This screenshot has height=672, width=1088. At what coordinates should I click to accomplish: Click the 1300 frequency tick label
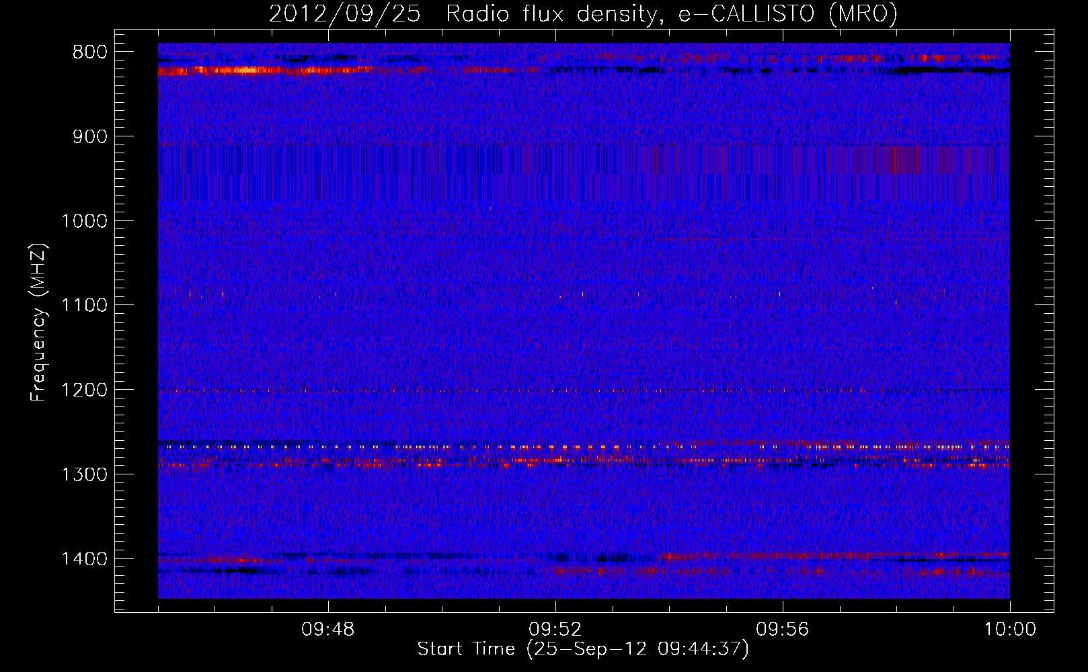tap(85, 474)
